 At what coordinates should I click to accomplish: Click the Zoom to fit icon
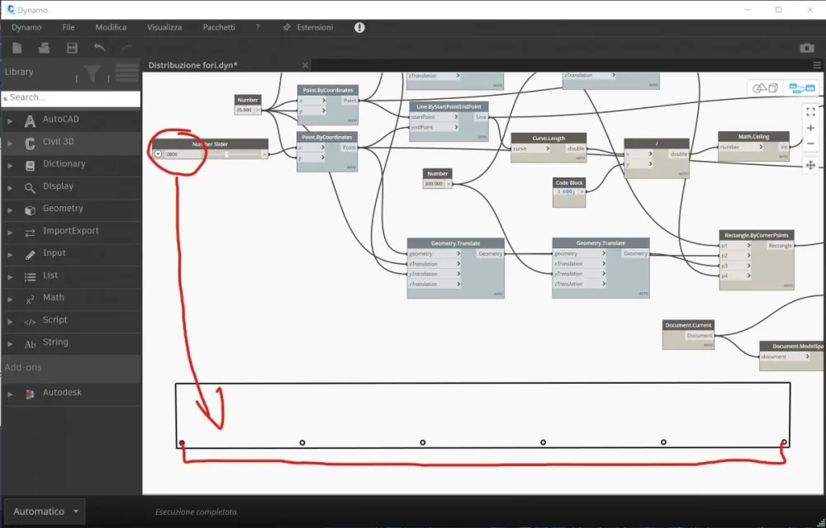click(810, 111)
